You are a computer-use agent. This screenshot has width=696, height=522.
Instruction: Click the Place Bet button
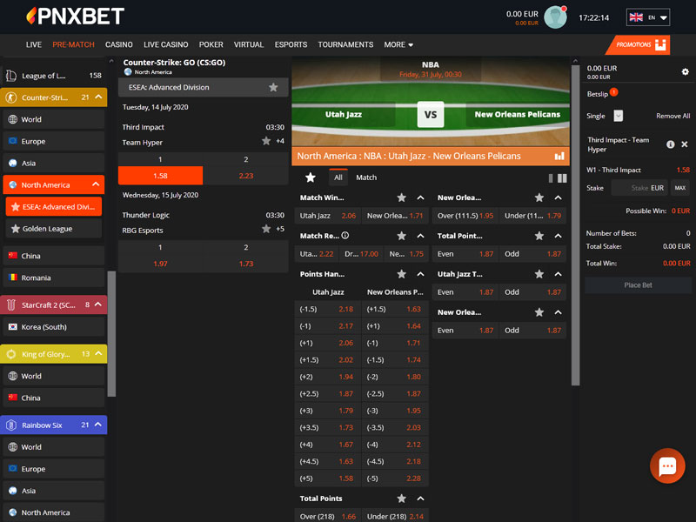638,285
